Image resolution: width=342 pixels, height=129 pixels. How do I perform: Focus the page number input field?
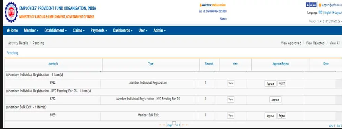(x=174, y=123)
